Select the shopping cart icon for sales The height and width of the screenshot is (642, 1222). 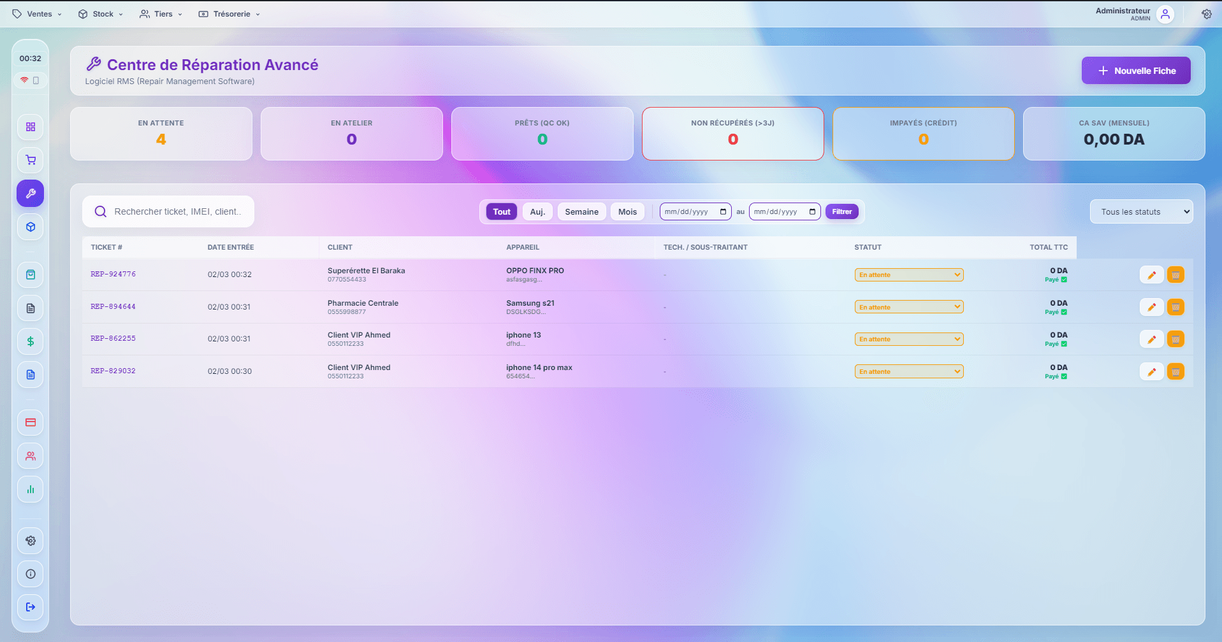click(x=30, y=160)
